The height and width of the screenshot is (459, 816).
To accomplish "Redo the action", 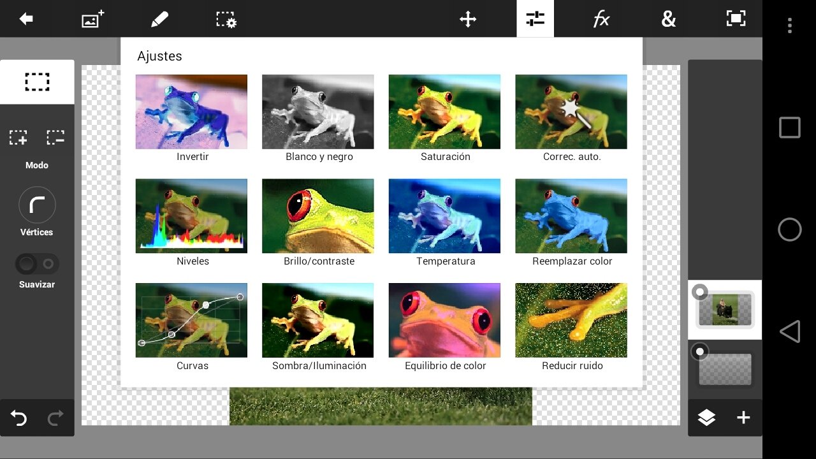I will pos(55,418).
